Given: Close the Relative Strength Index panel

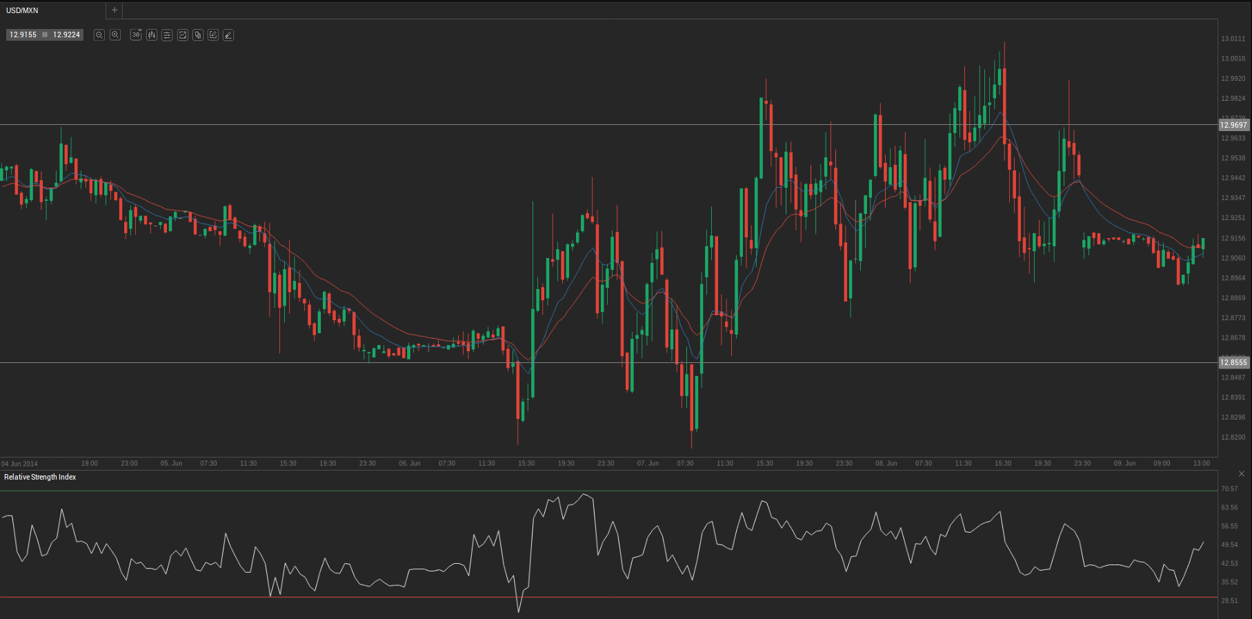Looking at the screenshot, I should click(1242, 474).
